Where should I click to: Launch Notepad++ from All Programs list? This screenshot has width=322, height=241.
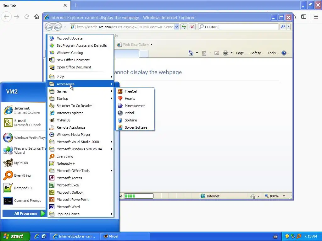point(80,163)
